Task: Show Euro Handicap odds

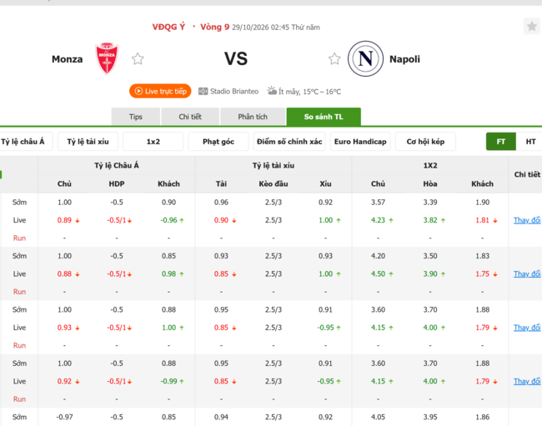Action: (360, 142)
